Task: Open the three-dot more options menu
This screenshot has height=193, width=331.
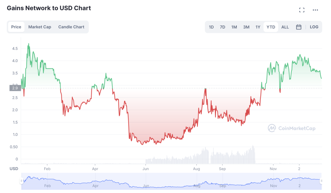Action: pos(315,10)
